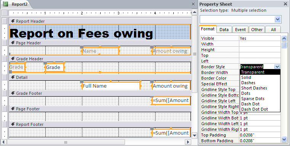Switch to the Format tab

pyautogui.click(x=208, y=29)
